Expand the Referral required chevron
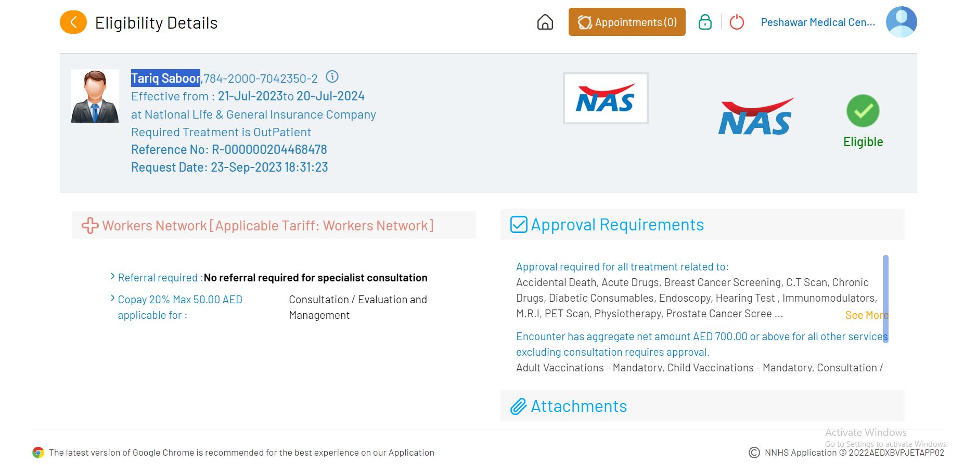 pos(112,277)
